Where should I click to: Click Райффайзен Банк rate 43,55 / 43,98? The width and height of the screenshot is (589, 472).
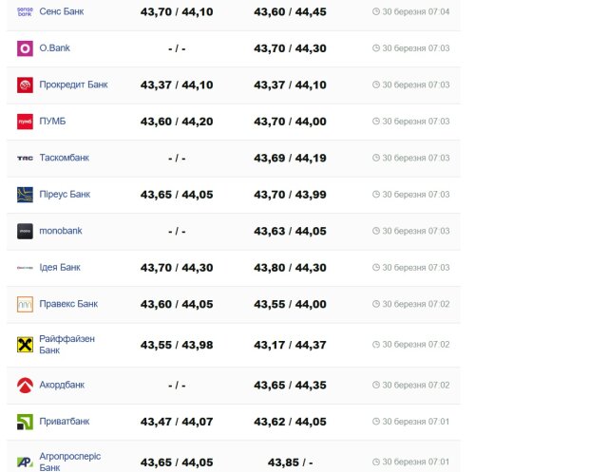coord(177,345)
